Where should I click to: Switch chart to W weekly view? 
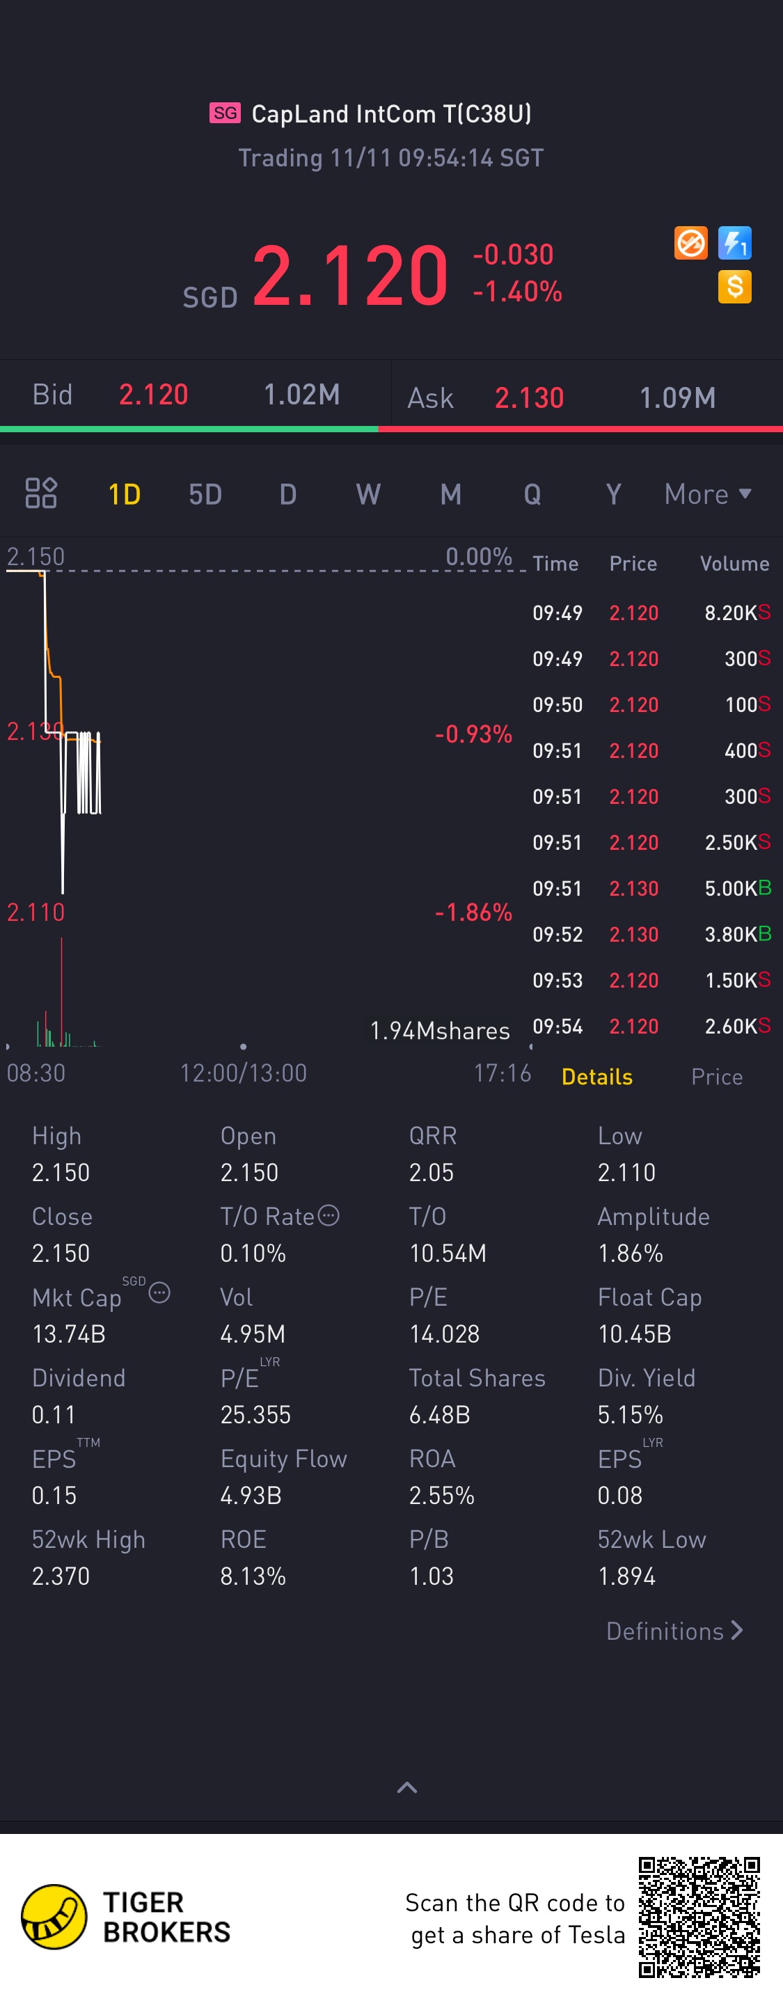pos(368,494)
